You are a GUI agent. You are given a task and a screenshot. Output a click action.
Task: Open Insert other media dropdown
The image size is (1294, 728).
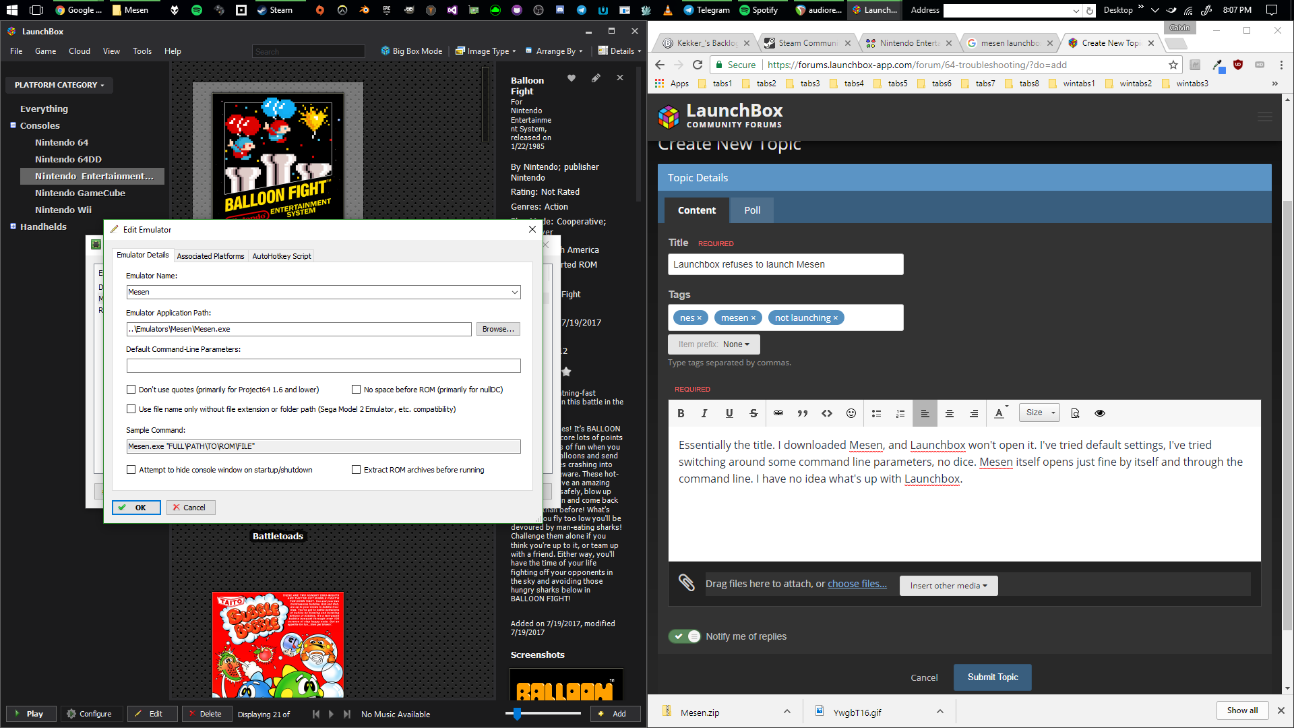point(948,586)
